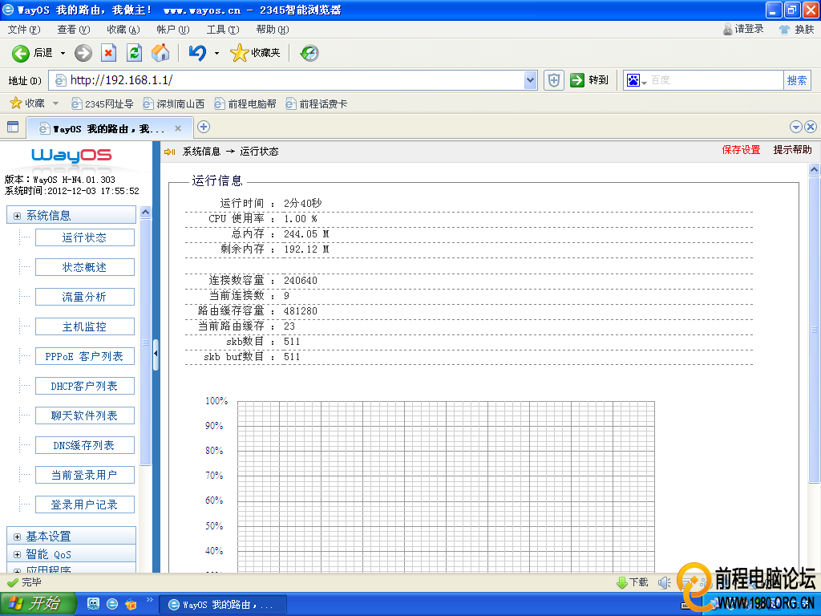The image size is (821, 616).
Task: Click the Stop loading icon
Action: tap(109, 53)
